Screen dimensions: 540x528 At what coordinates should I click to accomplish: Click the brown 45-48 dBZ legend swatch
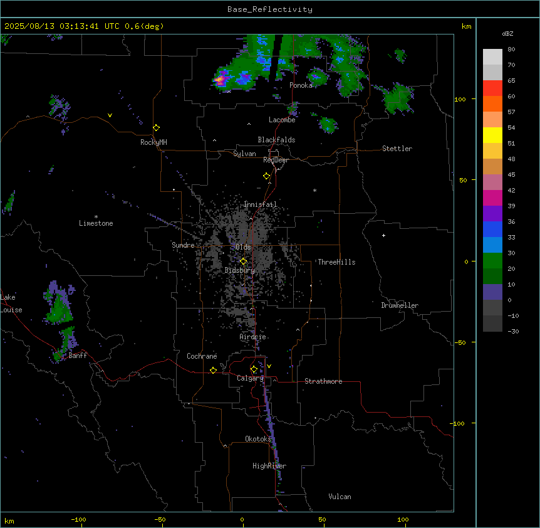492,166
